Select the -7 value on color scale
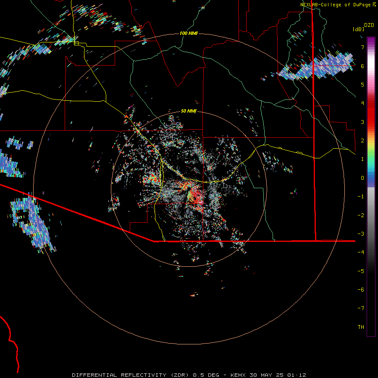 361,308
